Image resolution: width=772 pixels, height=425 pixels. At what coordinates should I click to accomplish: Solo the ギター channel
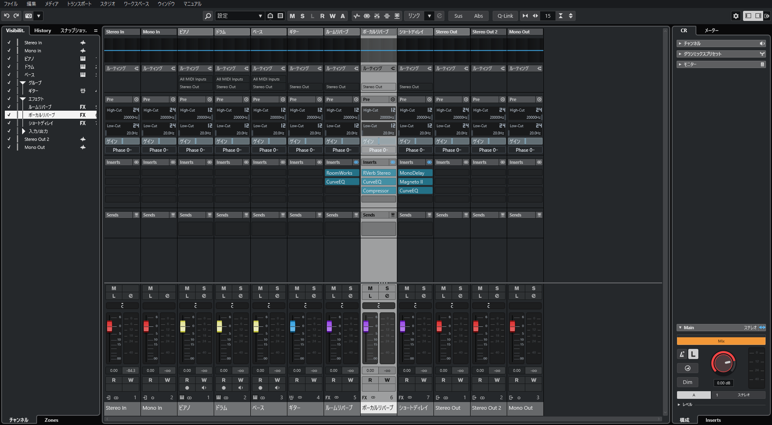point(314,288)
